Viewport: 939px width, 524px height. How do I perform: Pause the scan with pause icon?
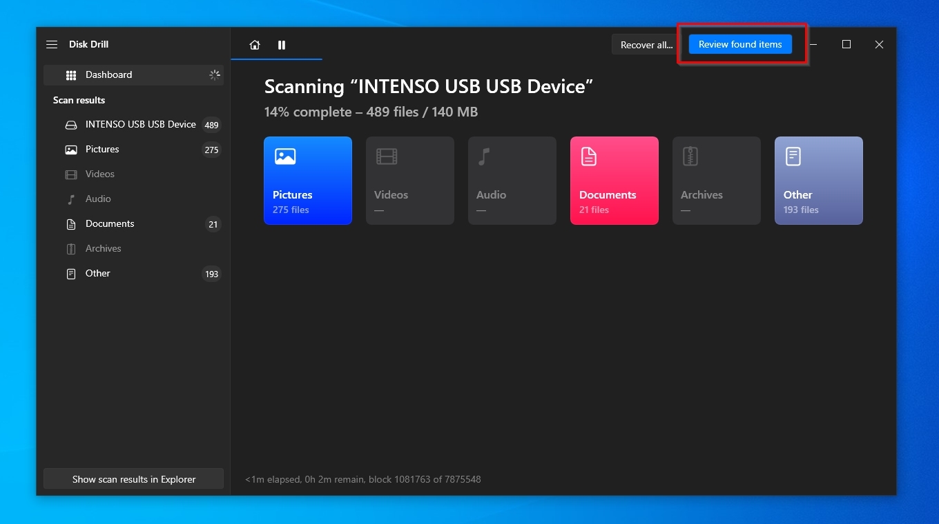(x=282, y=45)
